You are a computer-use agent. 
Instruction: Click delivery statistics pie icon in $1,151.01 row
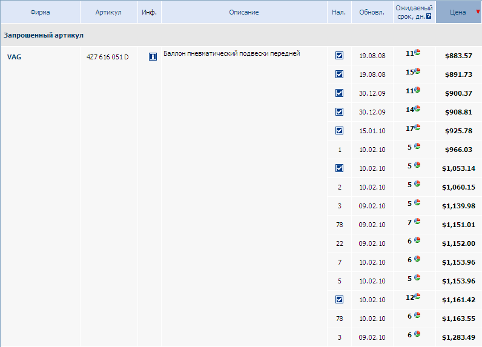[x=417, y=221]
